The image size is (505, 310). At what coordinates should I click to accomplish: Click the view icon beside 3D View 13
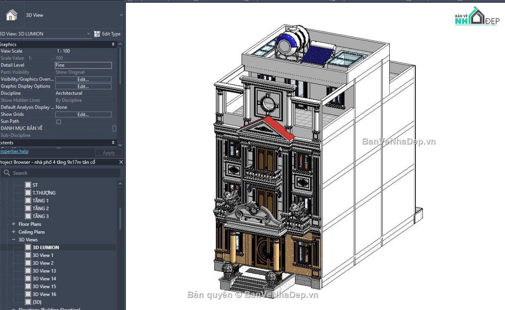click(28, 271)
